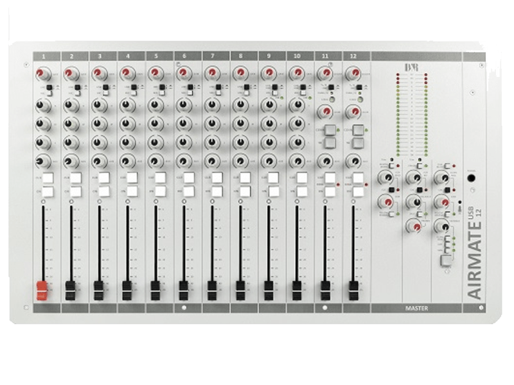Switch channel 5 ON
The height and width of the screenshot is (385, 514).
pos(160,191)
